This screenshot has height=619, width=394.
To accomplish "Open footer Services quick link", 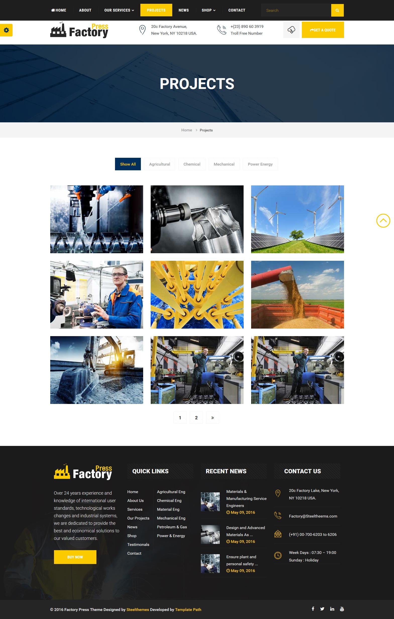I will [x=135, y=509].
